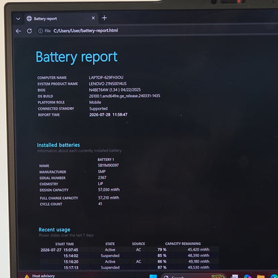The width and height of the screenshot is (278, 278).
Task: Go back with the left arrow icon
Action: coord(19,31)
